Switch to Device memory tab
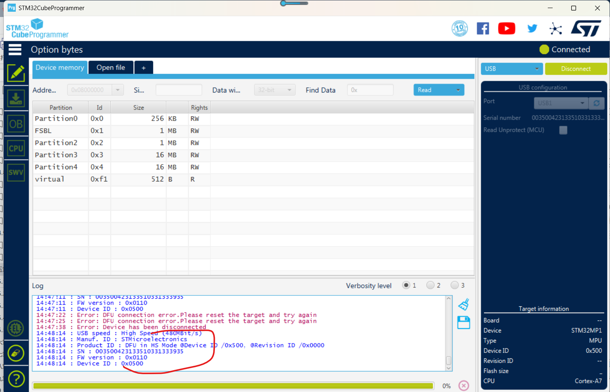 pos(60,67)
